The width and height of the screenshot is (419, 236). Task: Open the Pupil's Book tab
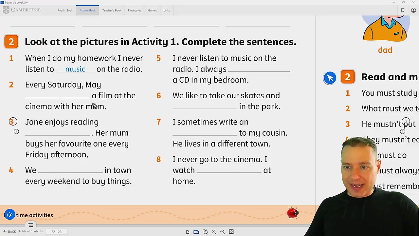click(x=65, y=10)
